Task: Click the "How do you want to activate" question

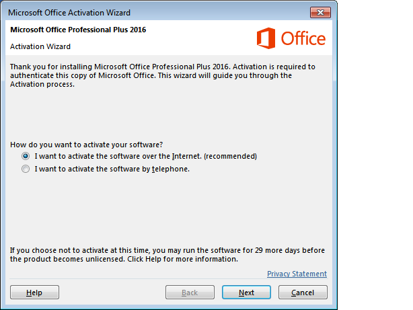Action: (x=87, y=145)
